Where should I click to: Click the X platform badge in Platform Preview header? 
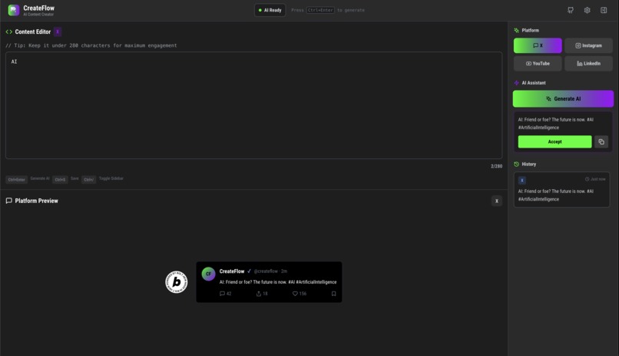point(497,201)
